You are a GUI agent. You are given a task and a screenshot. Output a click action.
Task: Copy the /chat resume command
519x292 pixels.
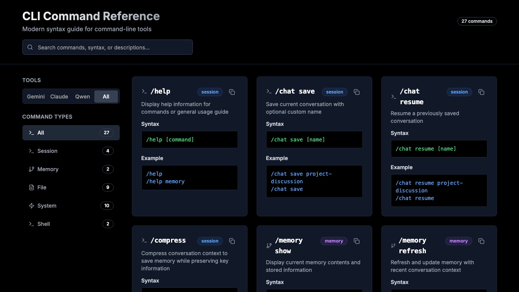pos(481,92)
